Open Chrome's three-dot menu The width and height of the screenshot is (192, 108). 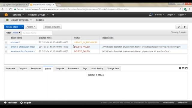[x=189, y=9]
